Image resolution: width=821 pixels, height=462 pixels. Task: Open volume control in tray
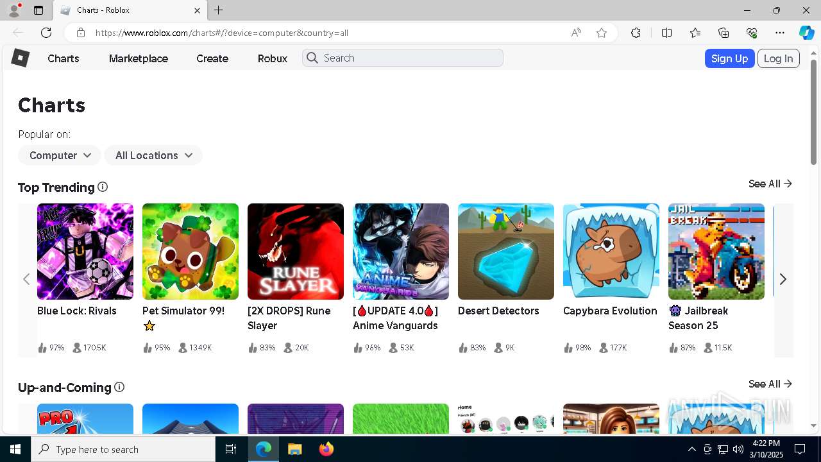coord(738,449)
